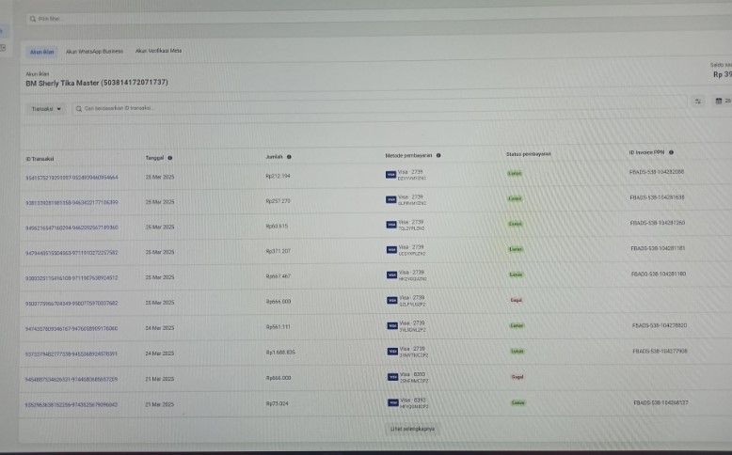Click info icon beside ID Invoice PPN
The height and width of the screenshot is (455, 732).
click(671, 152)
